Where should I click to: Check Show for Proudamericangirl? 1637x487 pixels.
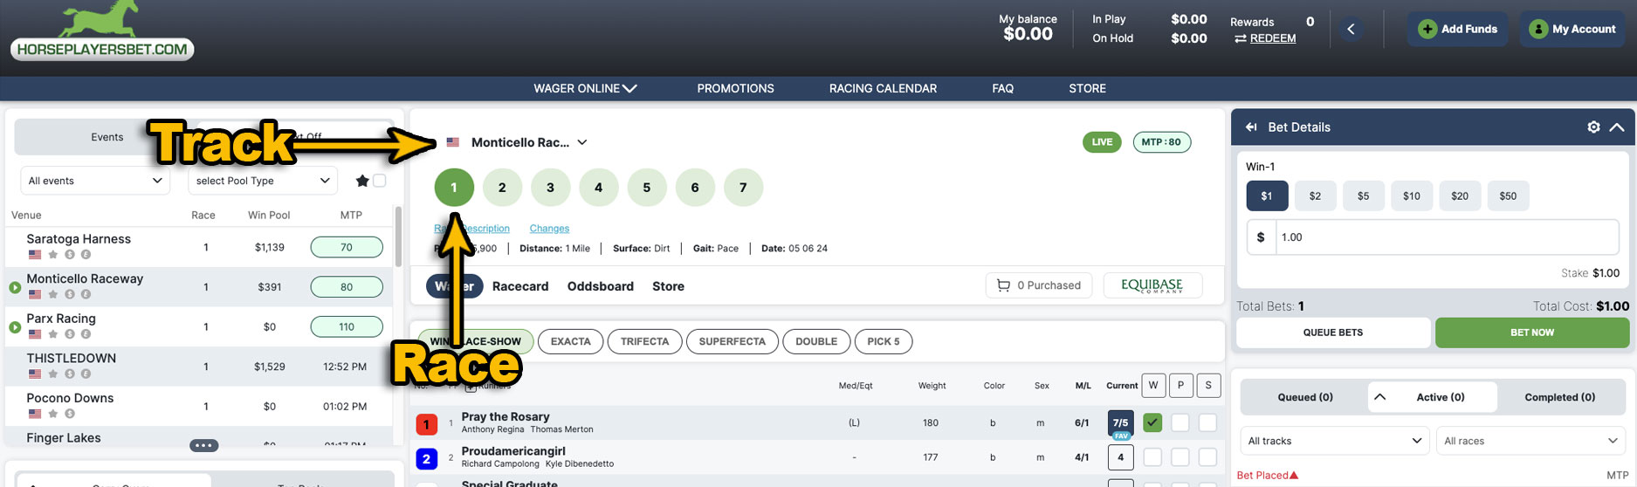[x=1208, y=457]
